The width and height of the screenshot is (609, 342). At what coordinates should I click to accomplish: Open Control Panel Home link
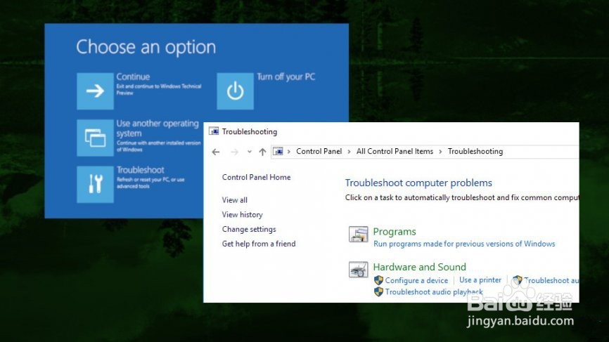pyautogui.click(x=256, y=177)
